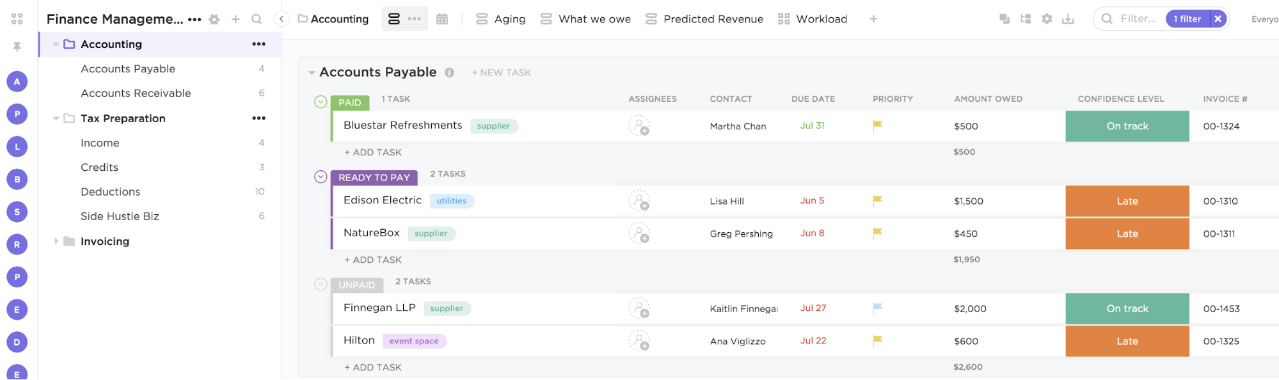
Task: Expand the Invoicing folder
Action: click(x=56, y=241)
